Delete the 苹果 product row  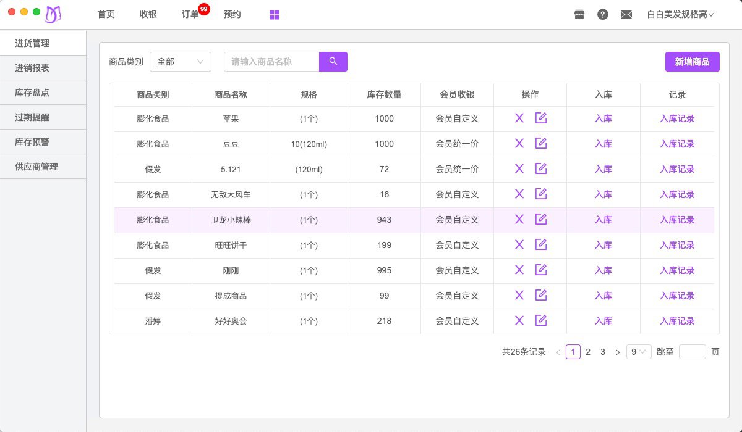[519, 118]
